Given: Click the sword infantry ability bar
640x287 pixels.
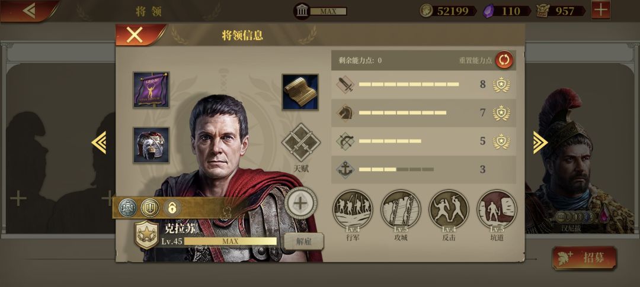Looking at the screenshot, I should pyautogui.click(x=423, y=85).
